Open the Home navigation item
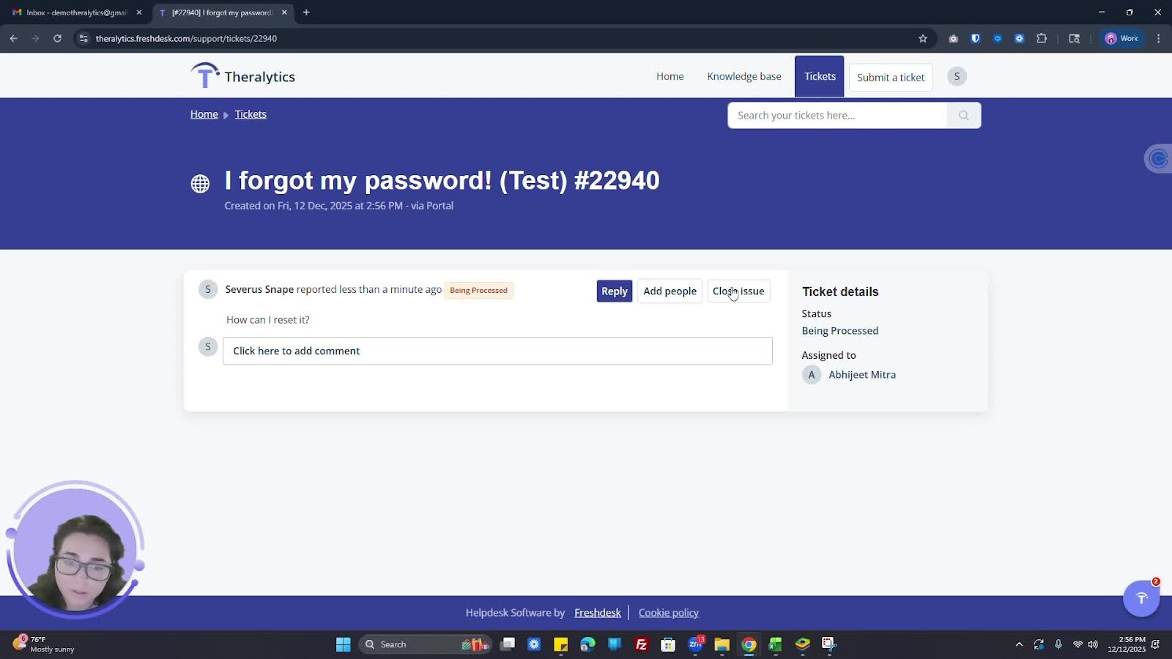This screenshot has height=659, width=1172. coord(670,76)
